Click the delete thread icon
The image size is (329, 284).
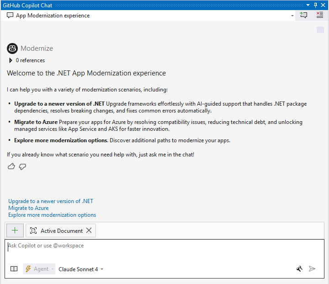click(319, 15)
